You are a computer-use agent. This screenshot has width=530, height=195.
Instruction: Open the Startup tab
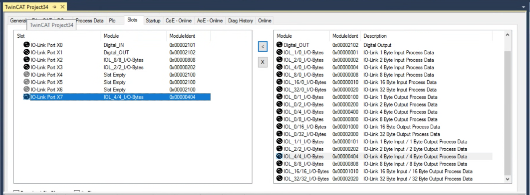point(153,20)
